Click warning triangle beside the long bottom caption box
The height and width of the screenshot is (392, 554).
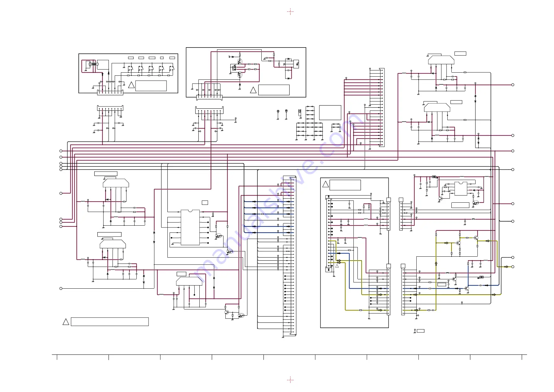[66, 322]
